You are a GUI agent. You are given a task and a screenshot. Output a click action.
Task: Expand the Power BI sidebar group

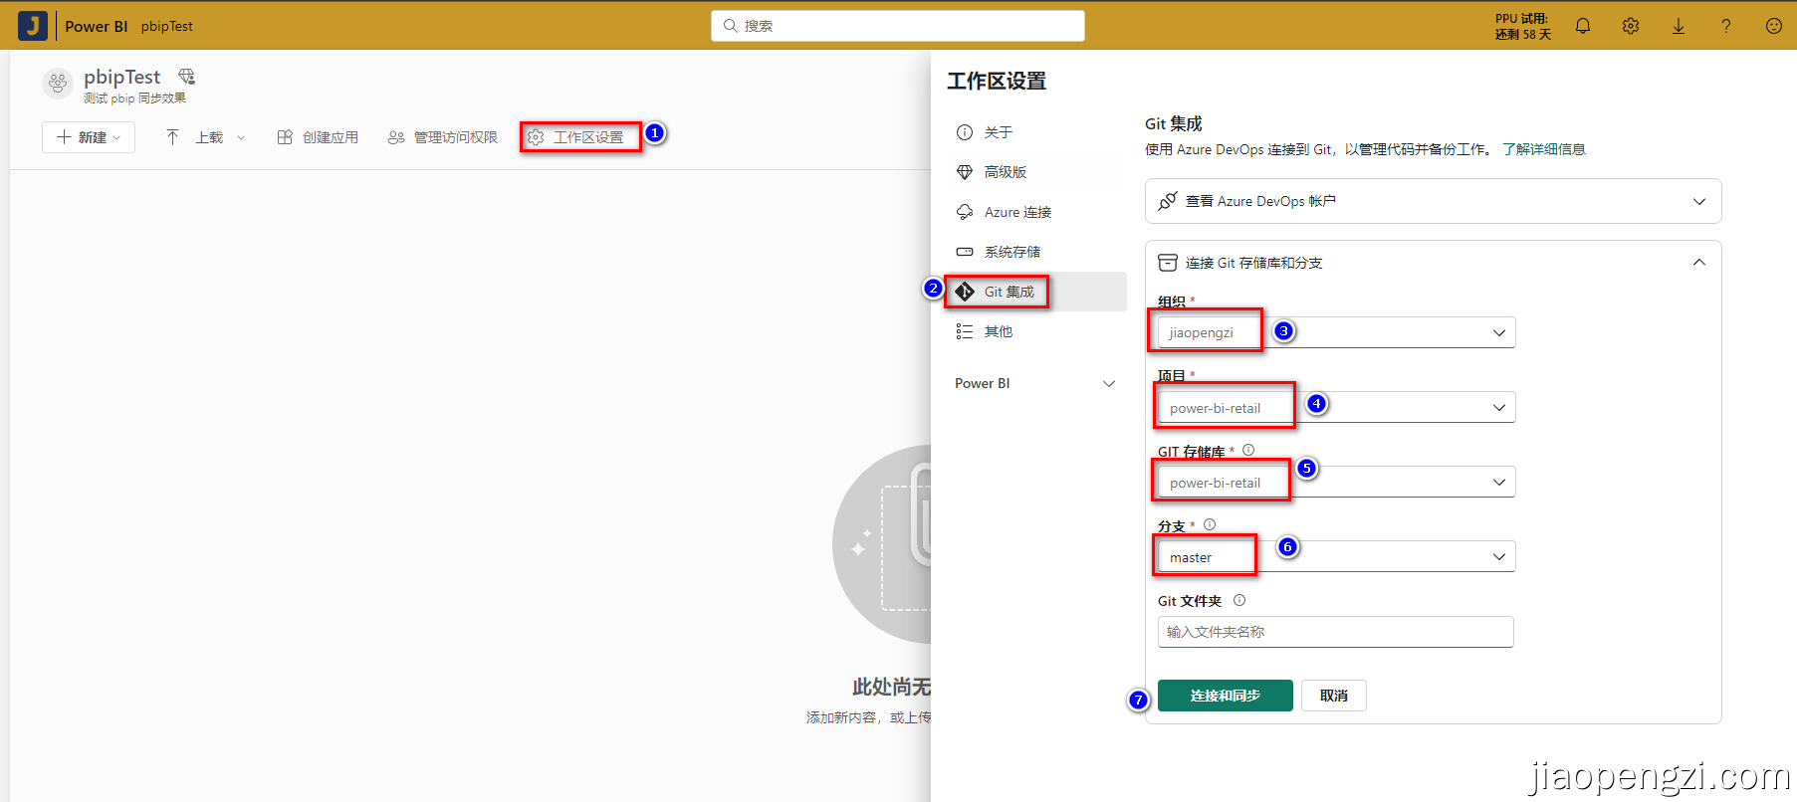coord(1035,383)
